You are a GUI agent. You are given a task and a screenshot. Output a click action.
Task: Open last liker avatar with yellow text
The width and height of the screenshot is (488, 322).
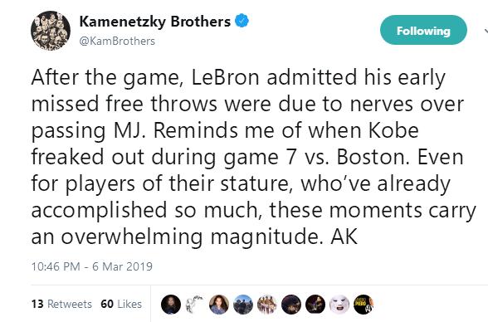364,305
